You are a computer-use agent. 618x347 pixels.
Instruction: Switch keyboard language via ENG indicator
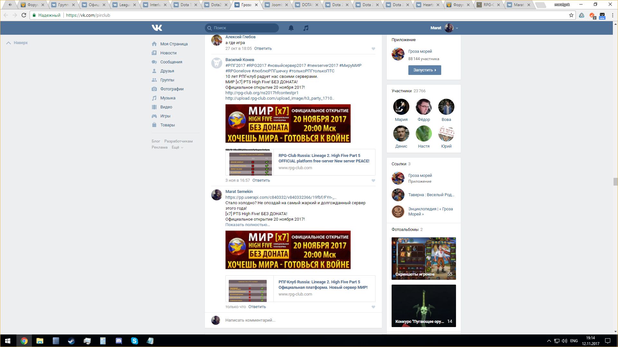tap(574, 341)
